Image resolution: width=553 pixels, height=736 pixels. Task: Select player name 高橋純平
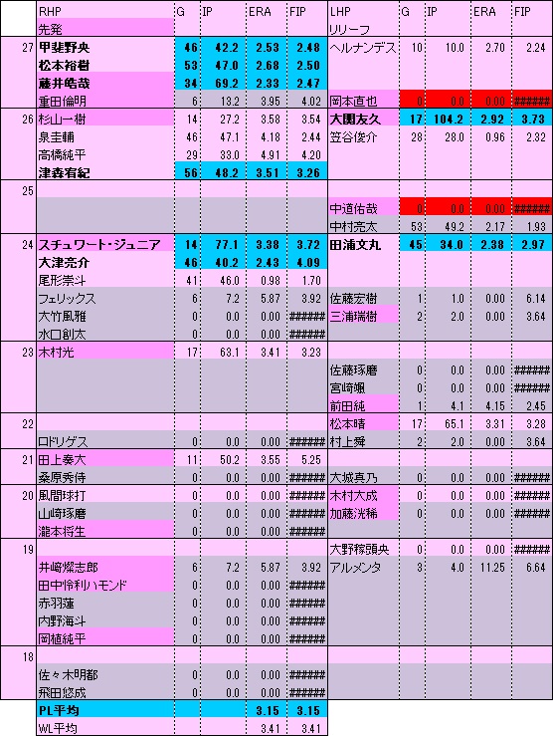coord(105,154)
